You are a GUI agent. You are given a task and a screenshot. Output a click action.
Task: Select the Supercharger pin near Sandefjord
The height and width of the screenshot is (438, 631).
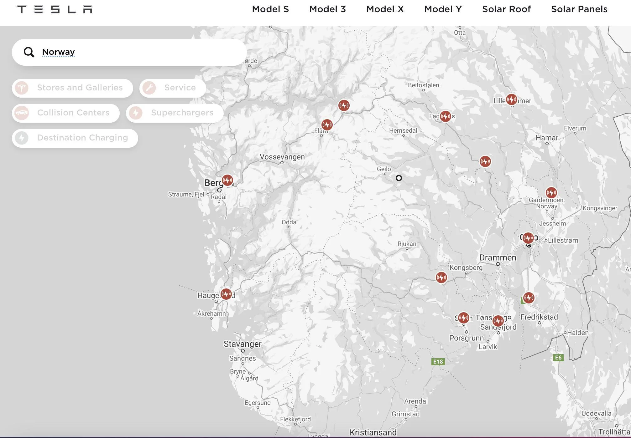tap(498, 321)
